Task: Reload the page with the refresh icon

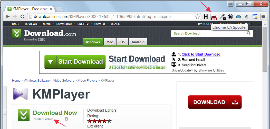Action: coord(22,16)
